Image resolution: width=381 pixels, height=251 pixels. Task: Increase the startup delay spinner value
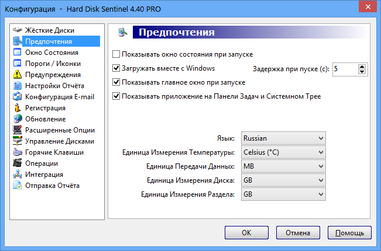(x=362, y=67)
